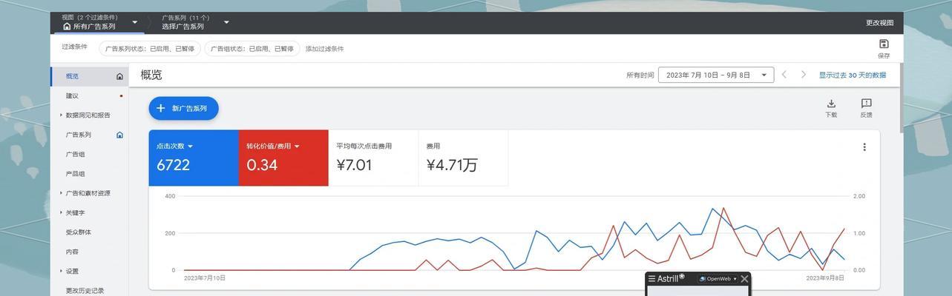Image resolution: width=952 pixels, height=296 pixels.
Task: Click the 过滤条件 label
Action: coord(74,47)
